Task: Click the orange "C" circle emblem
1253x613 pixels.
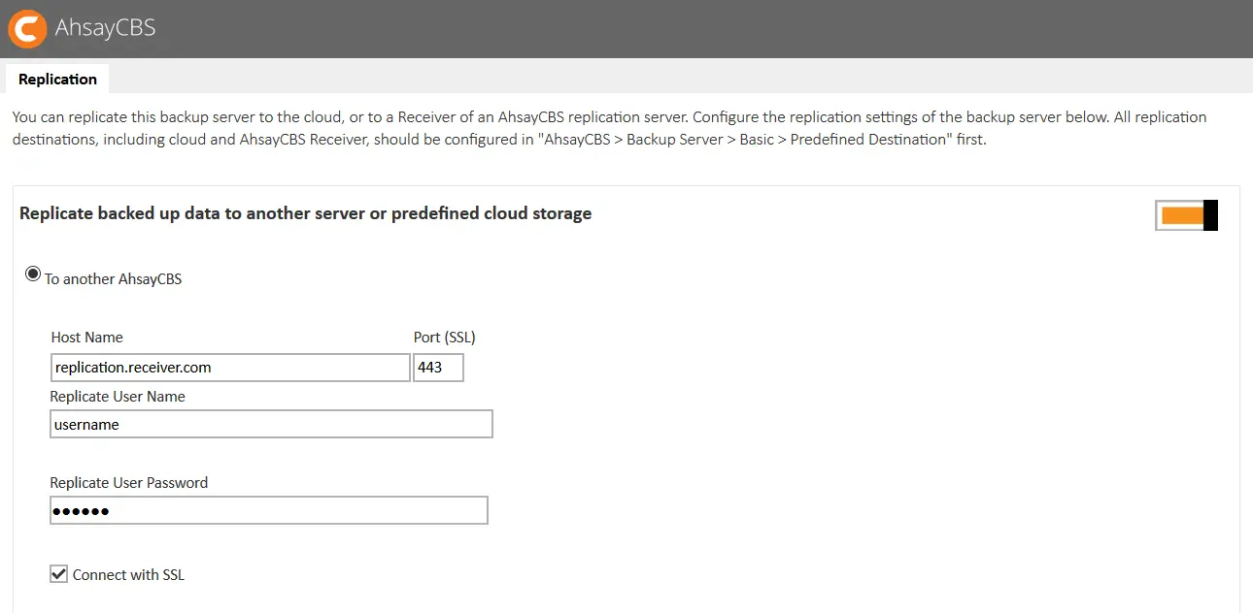Action: (26, 28)
